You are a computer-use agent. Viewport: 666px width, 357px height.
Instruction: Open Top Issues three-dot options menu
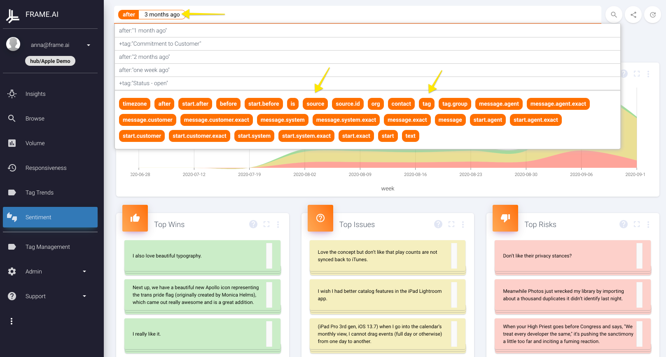[463, 224]
